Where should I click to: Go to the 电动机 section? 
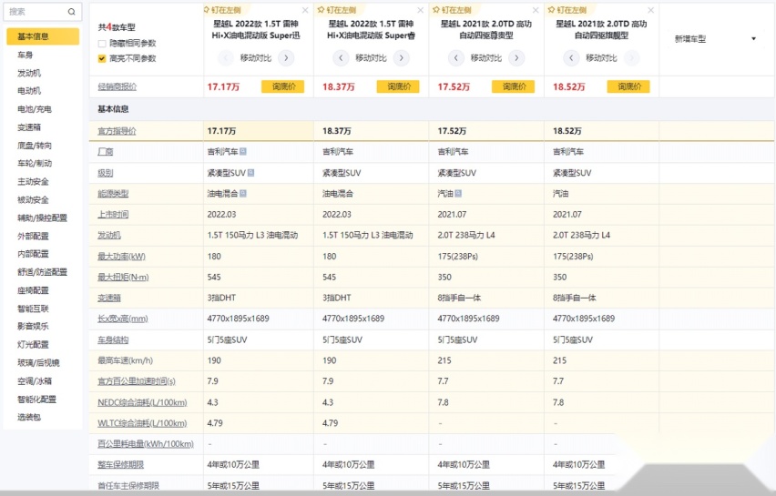click(x=29, y=91)
